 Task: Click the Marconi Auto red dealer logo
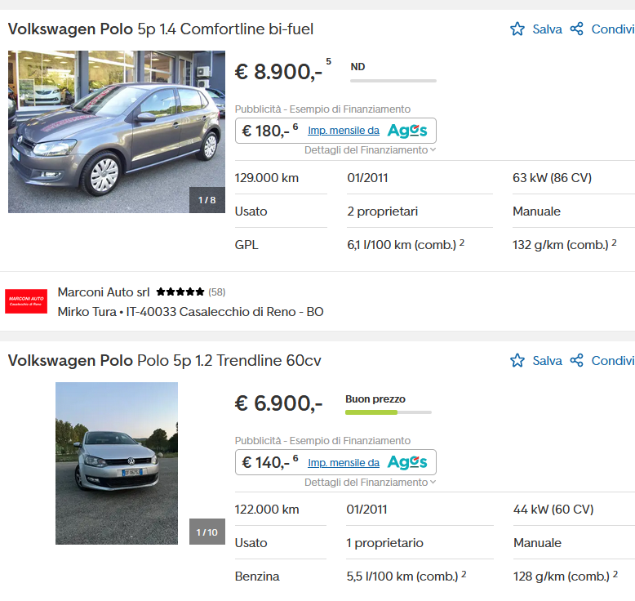tap(26, 301)
